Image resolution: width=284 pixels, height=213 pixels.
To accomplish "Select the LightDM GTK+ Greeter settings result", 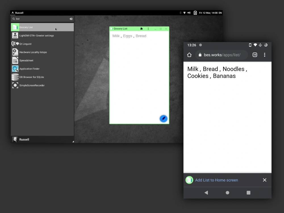I will click(x=42, y=35).
